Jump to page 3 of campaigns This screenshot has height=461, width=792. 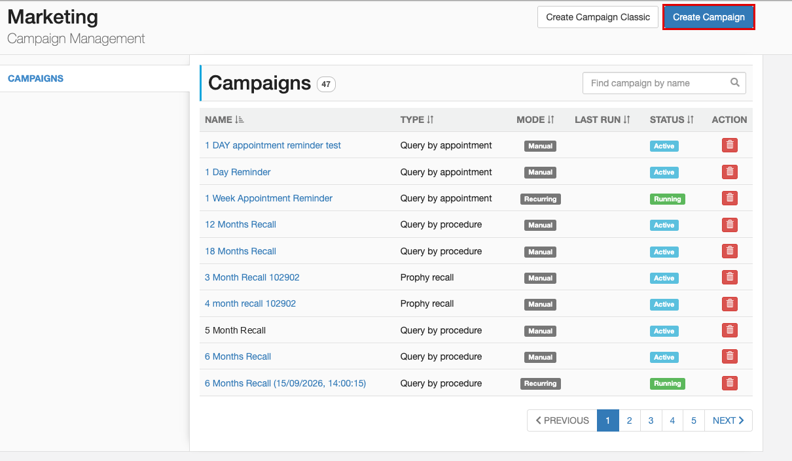coord(651,420)
